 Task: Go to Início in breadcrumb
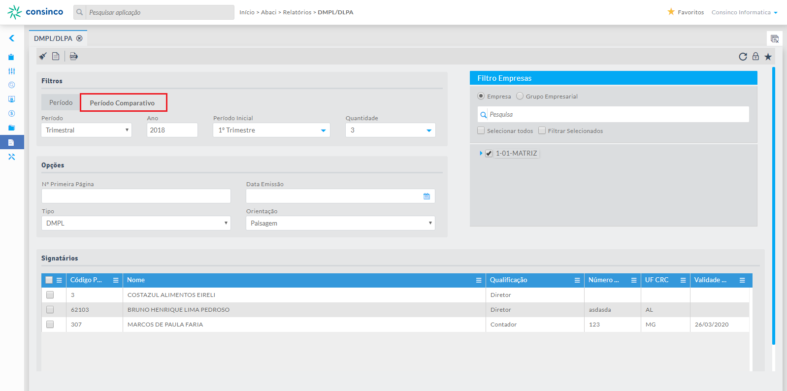(247, 12)
